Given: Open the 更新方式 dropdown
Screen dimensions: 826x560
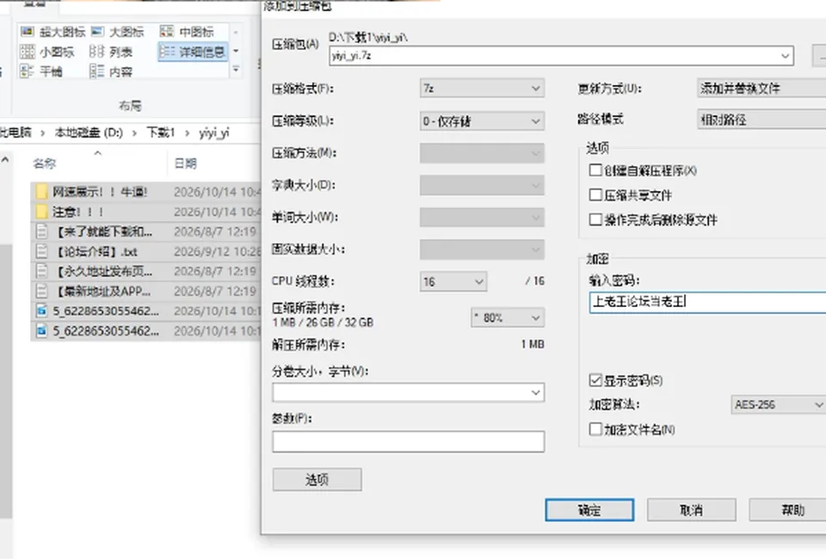Looking at the screenshot, I should (x=761, y=89).
